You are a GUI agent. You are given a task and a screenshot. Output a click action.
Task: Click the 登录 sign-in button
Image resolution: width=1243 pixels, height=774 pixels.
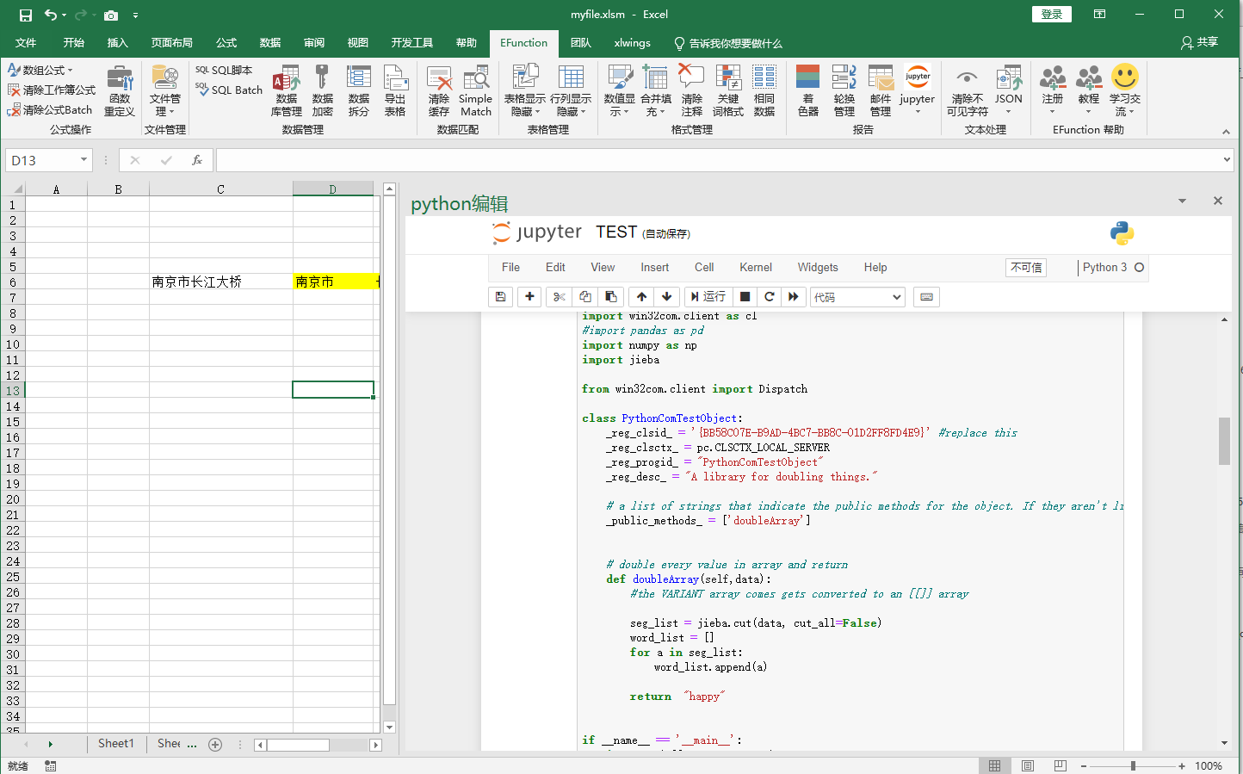tap(1052, 15)
